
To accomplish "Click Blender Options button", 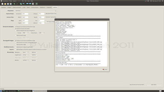I will pos(34,60).
